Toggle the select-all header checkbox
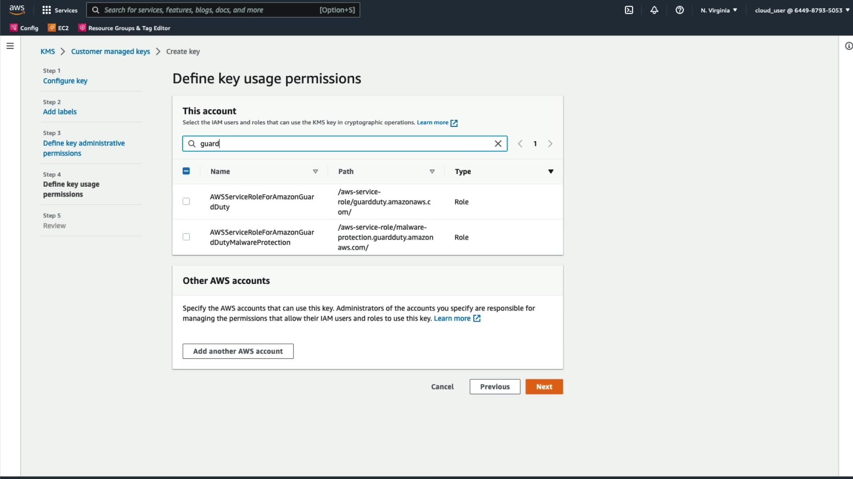This screenshot has width=853, height=479. [186, 171]
